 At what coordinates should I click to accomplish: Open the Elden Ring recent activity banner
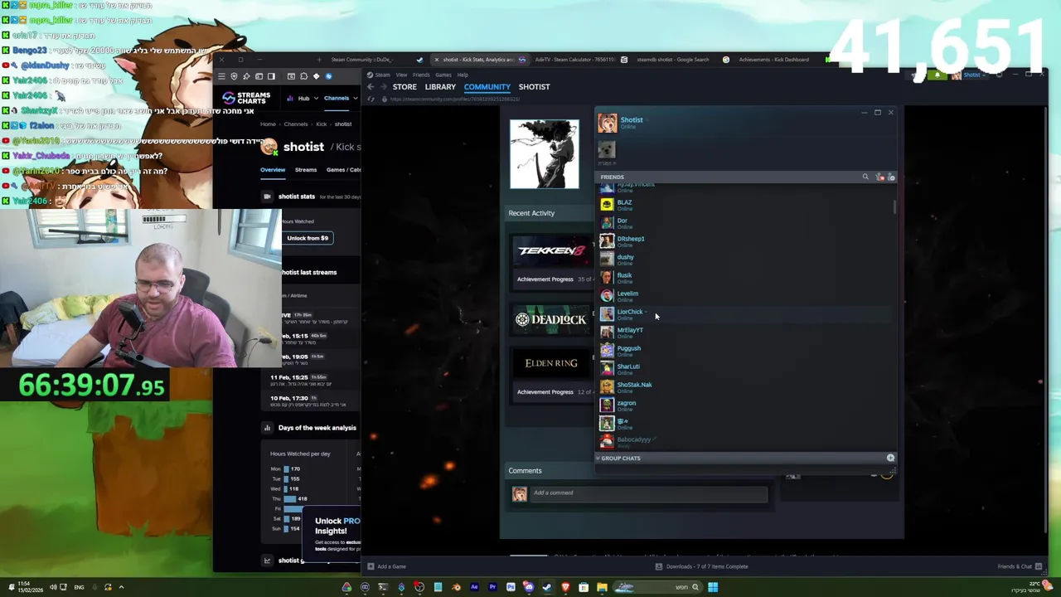tap(551, 363)
